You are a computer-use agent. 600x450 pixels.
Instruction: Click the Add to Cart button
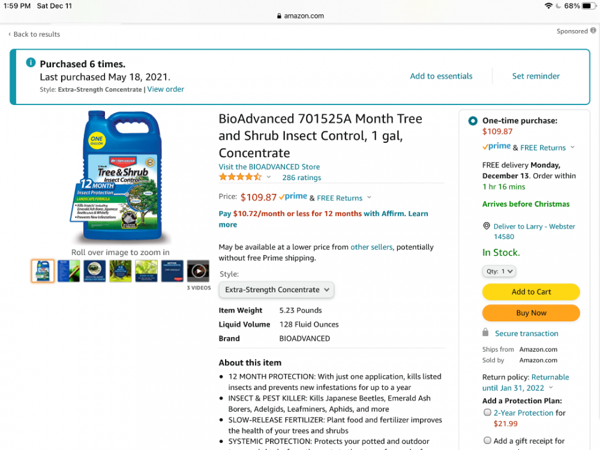tap(531, 292)
